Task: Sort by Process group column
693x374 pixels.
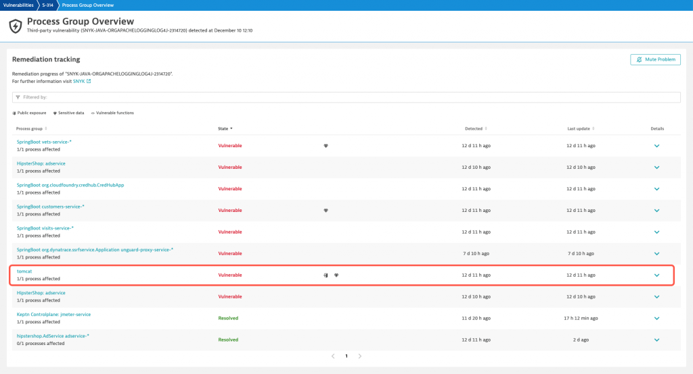Action: [31, 129]
